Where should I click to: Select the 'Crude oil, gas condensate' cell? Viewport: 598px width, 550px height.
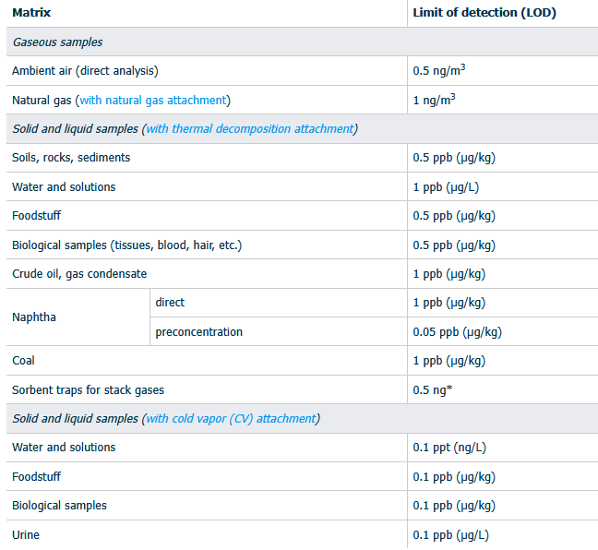click(79, 274)
